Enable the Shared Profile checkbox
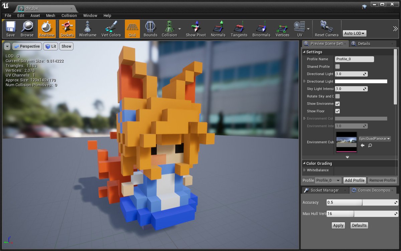401x251 pixels. click(338, 67)
